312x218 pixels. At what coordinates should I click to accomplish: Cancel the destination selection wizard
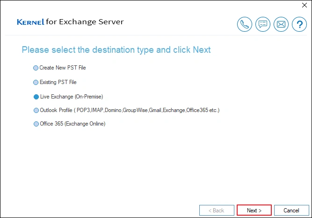[291, 210]
